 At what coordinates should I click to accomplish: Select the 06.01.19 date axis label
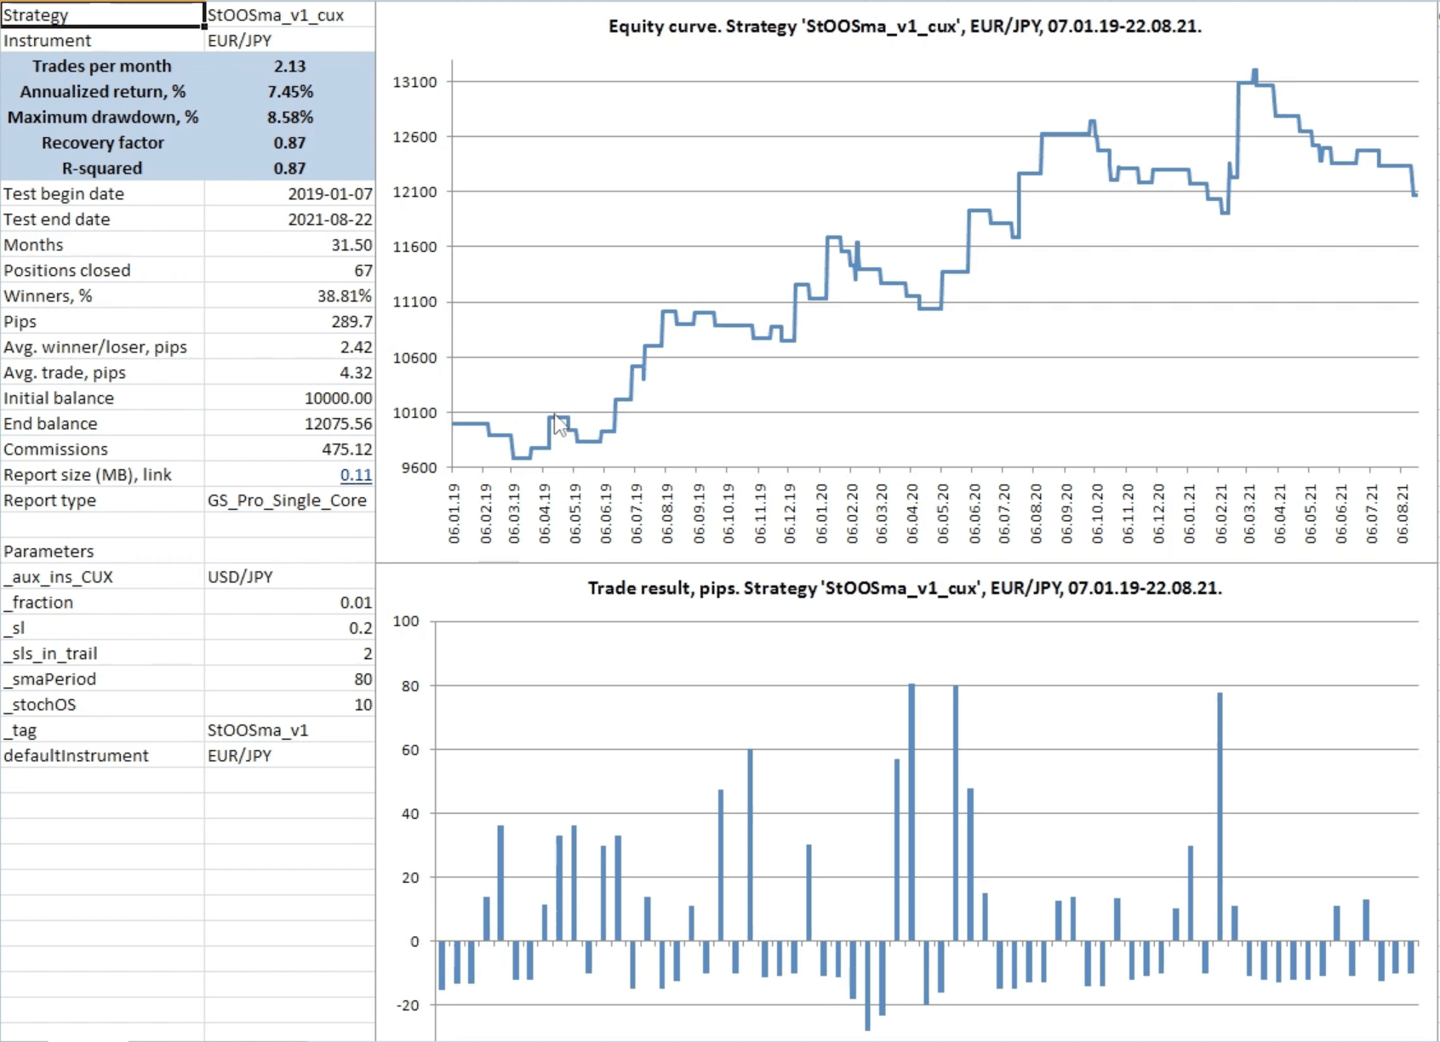[454, 513]
